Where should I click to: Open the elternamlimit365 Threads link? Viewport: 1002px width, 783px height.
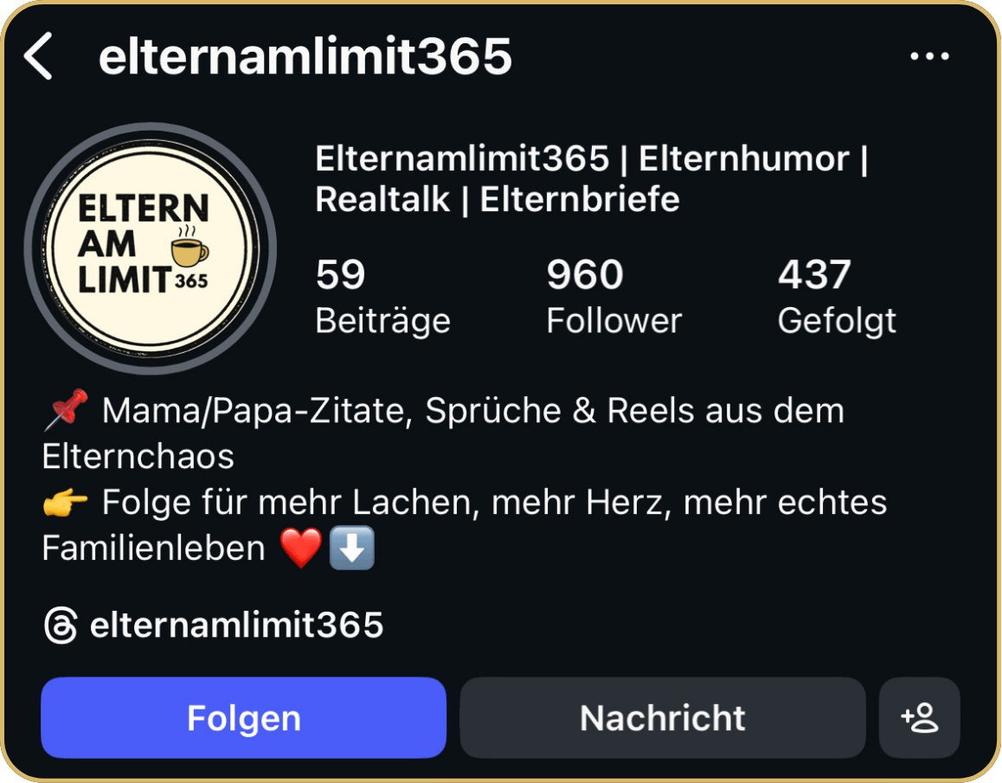click(x=236, y=625)
